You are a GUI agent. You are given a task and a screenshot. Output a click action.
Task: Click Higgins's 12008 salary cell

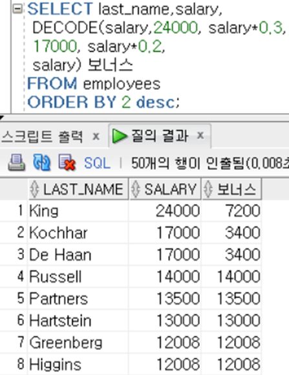[165, 364]
